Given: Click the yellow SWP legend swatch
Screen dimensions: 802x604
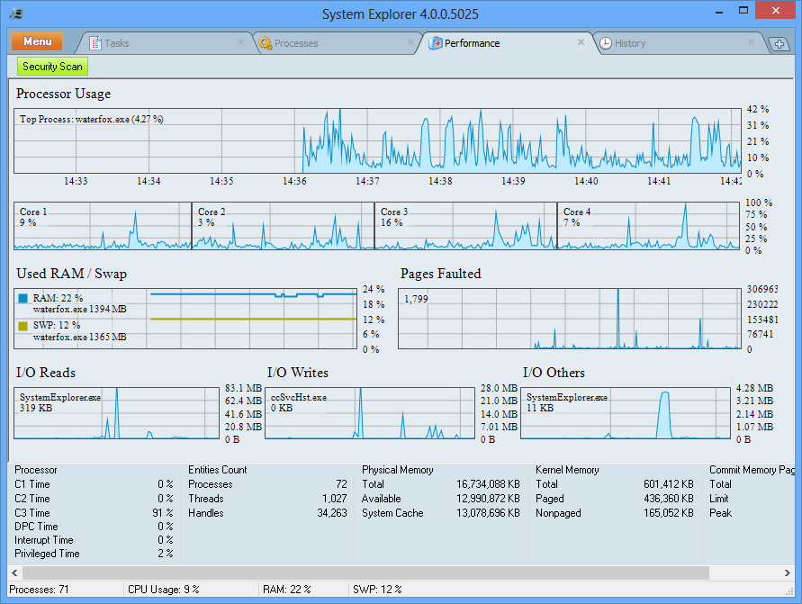Looking at the screenshot, I should coord(23,325).
